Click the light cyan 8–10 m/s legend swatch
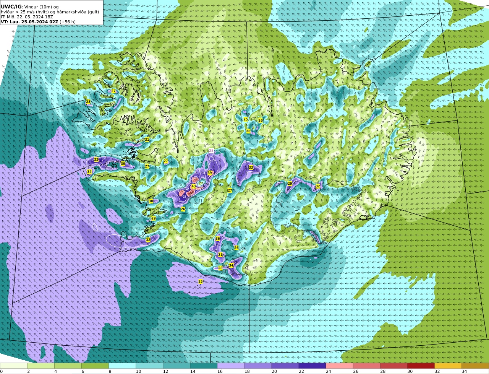 (x=122, y=366)
